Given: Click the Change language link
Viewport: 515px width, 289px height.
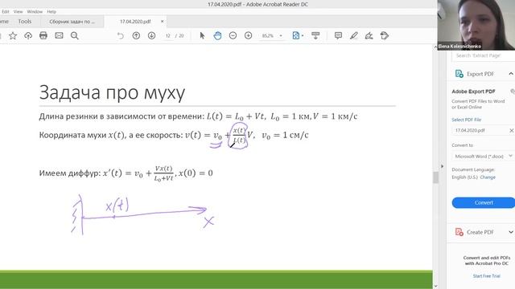Looking at the screenshot, I should click(x=488, y=177).
